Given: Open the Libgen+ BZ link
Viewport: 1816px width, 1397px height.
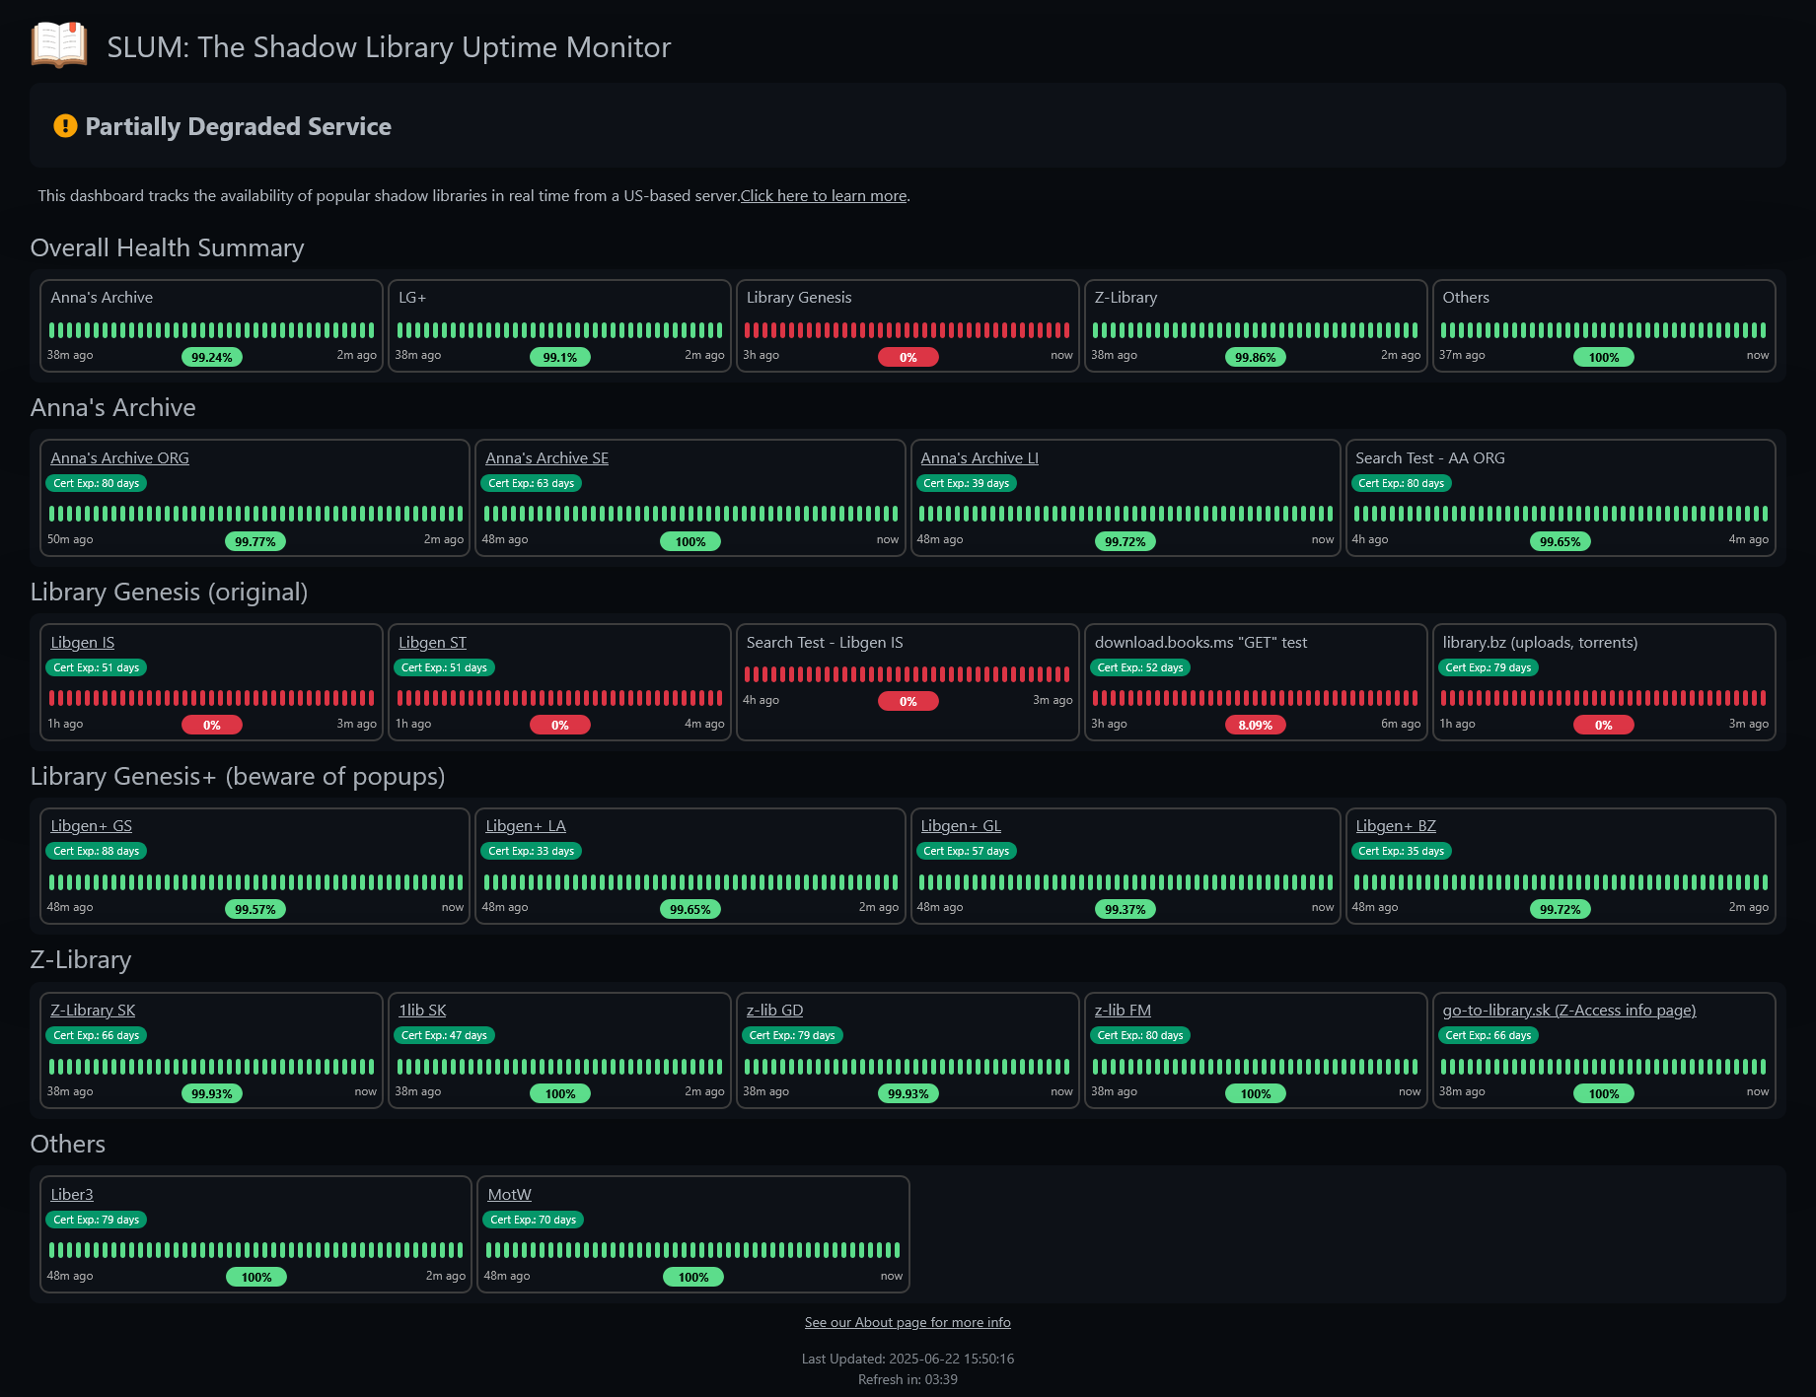Looking at the screenshot, I should (1396, 825).
